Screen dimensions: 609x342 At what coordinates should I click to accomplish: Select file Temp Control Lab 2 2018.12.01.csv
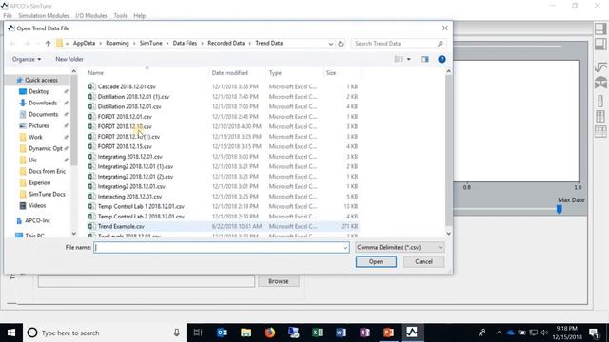pyautogui.click(x=141, y=217)
